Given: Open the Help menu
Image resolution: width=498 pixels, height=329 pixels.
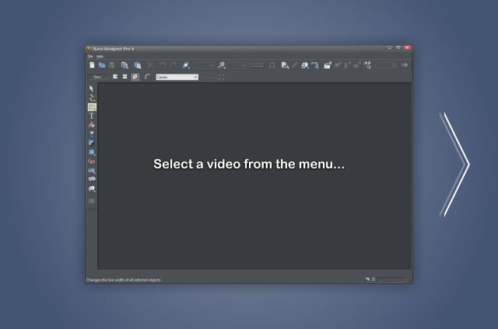Looking at the screenshot, I should click(100, 56).
